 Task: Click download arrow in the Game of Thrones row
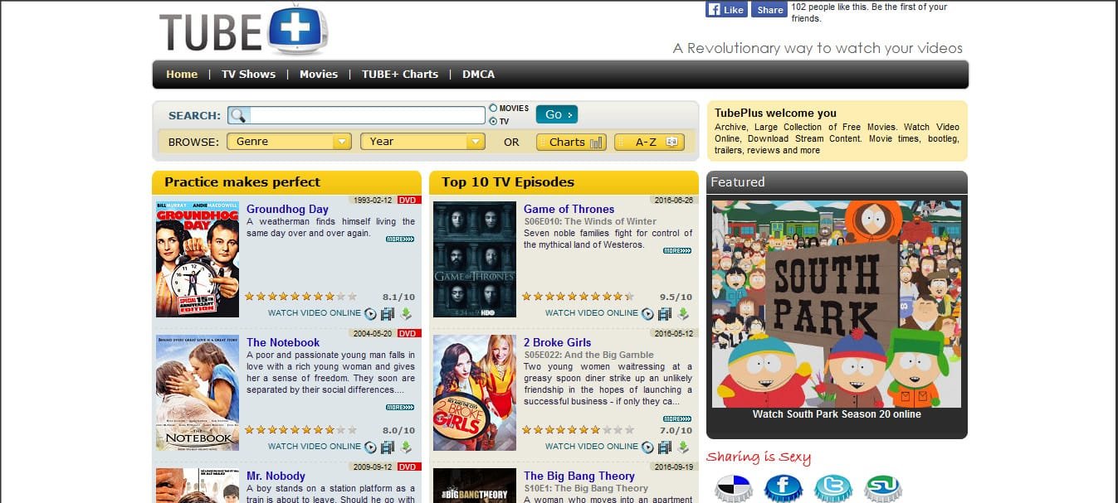coord(683,313)
